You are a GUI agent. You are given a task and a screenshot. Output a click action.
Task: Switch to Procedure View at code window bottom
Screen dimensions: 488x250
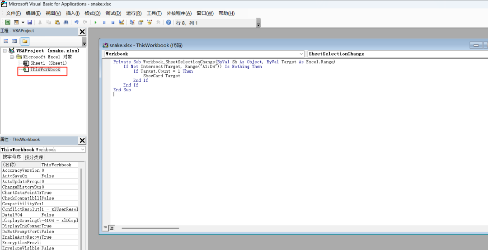106,228
